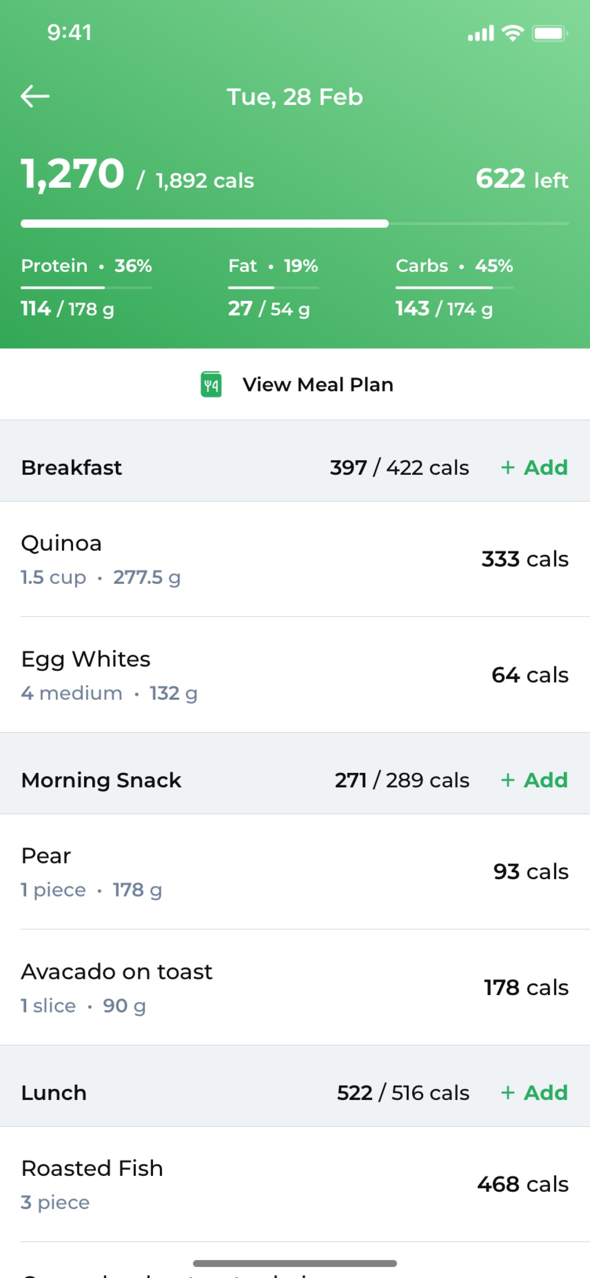Select the Roasted Fish entry
The image size is (590, 1278).
[295, 1184]
